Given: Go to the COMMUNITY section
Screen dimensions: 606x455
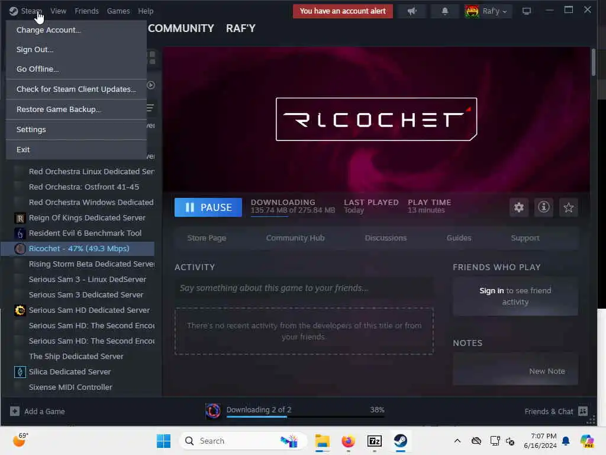Looking at the screenshot, I should (181, 28).
